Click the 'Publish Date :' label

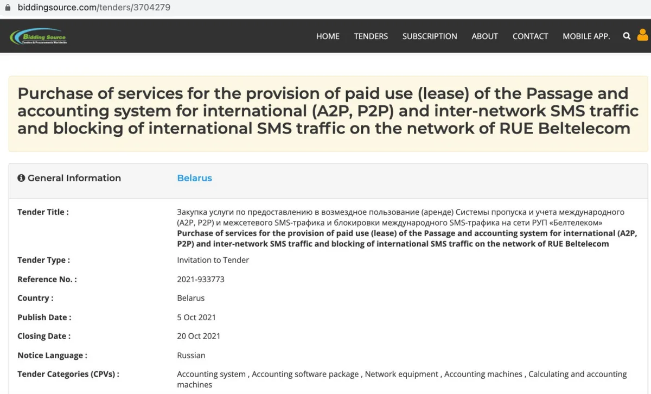pyautogui.click(x=44, y=317)
